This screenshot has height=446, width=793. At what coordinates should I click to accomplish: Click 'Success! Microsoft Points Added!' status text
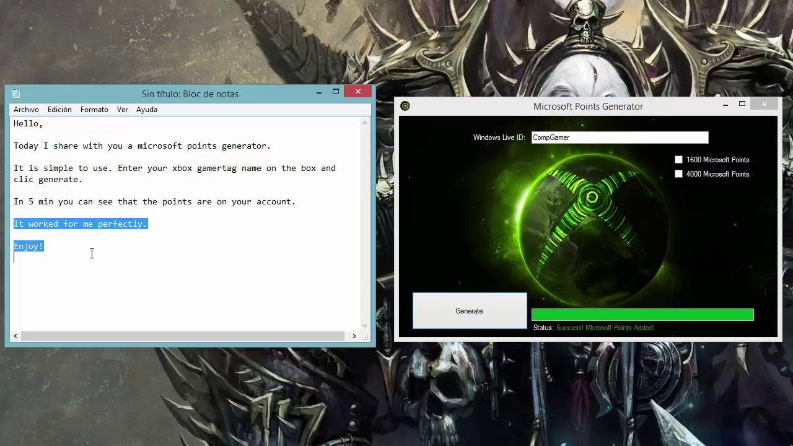pyautogui.click(x=605, y=328)
